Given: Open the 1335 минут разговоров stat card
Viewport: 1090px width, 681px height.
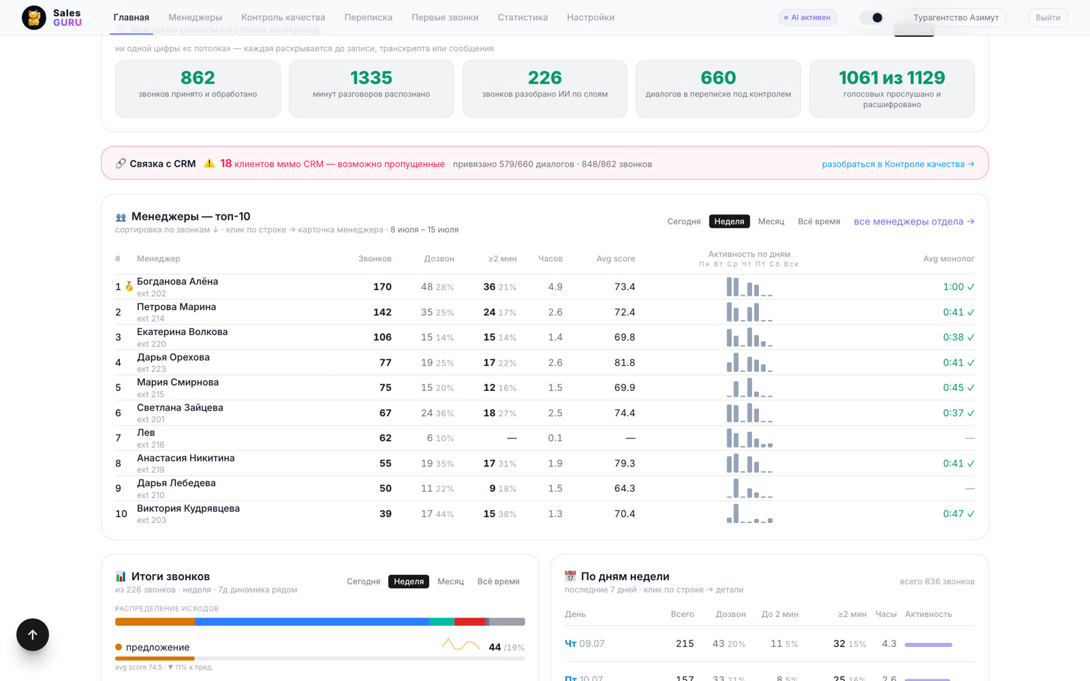Looking at the screenshot, I should point(371,89).
